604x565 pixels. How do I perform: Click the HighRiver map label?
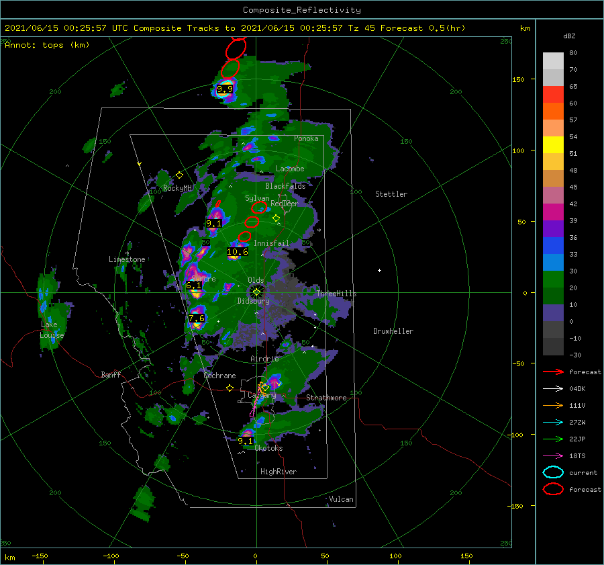pyautogui.click(x=279, y=472)
